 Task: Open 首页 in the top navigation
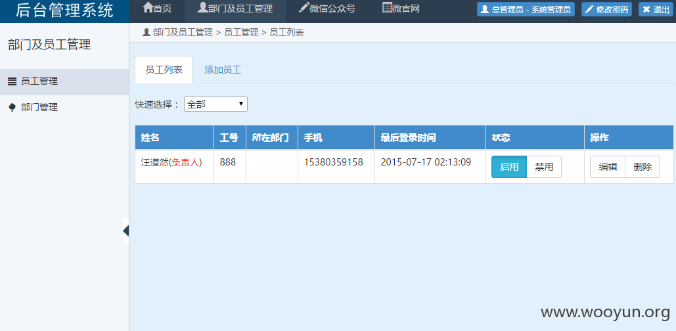157,9
